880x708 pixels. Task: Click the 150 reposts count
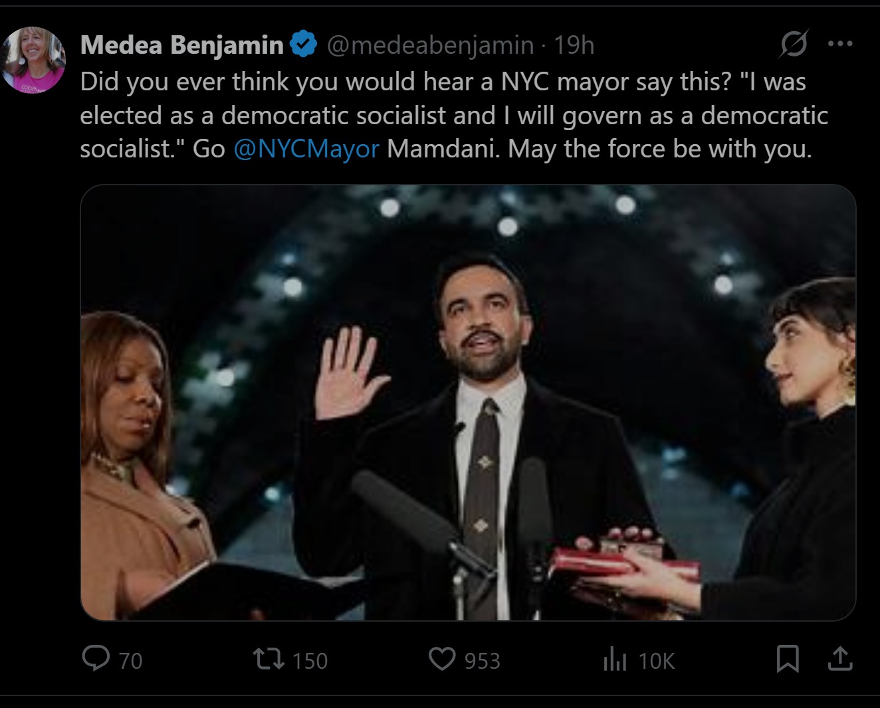310,661
